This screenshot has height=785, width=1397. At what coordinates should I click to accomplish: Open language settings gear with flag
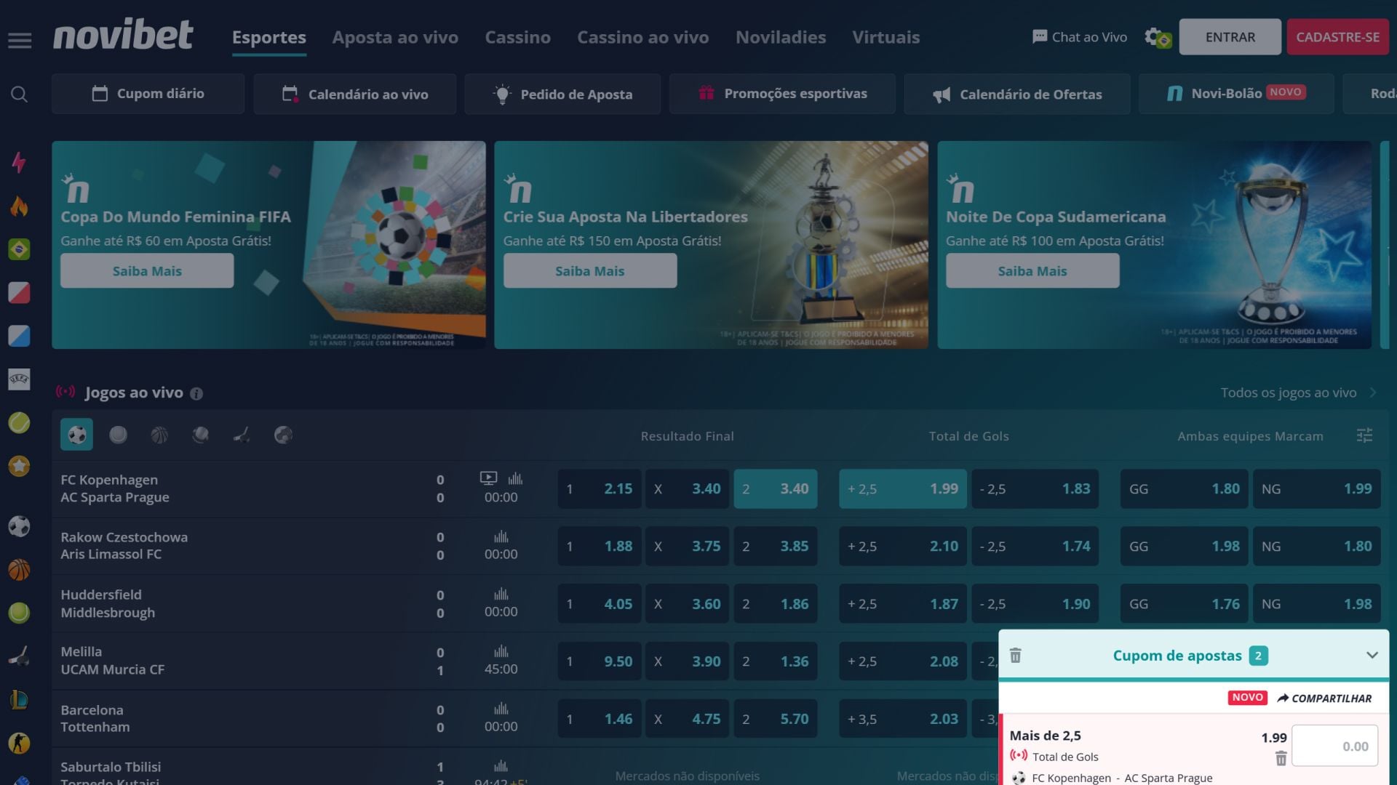point(1157,37)
